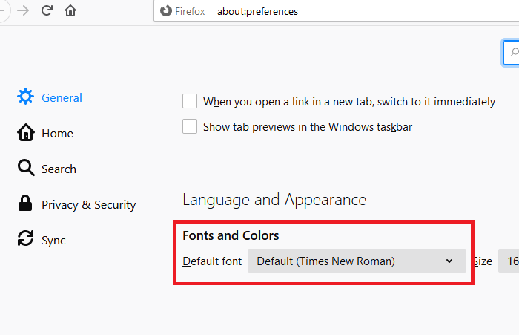519x335 pixels.
Task: Click the General category label text
Action: (x=62, y=98)
